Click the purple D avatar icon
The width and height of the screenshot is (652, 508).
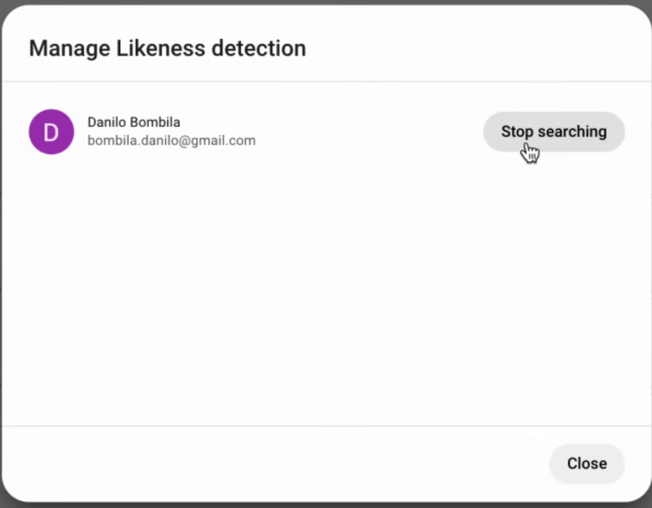coord(52,132)
